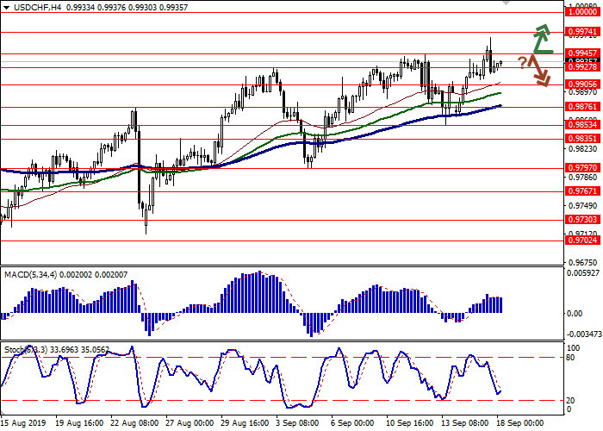Click the red question mark
This screenshot has height=431, width=603.
pos(522,62)
